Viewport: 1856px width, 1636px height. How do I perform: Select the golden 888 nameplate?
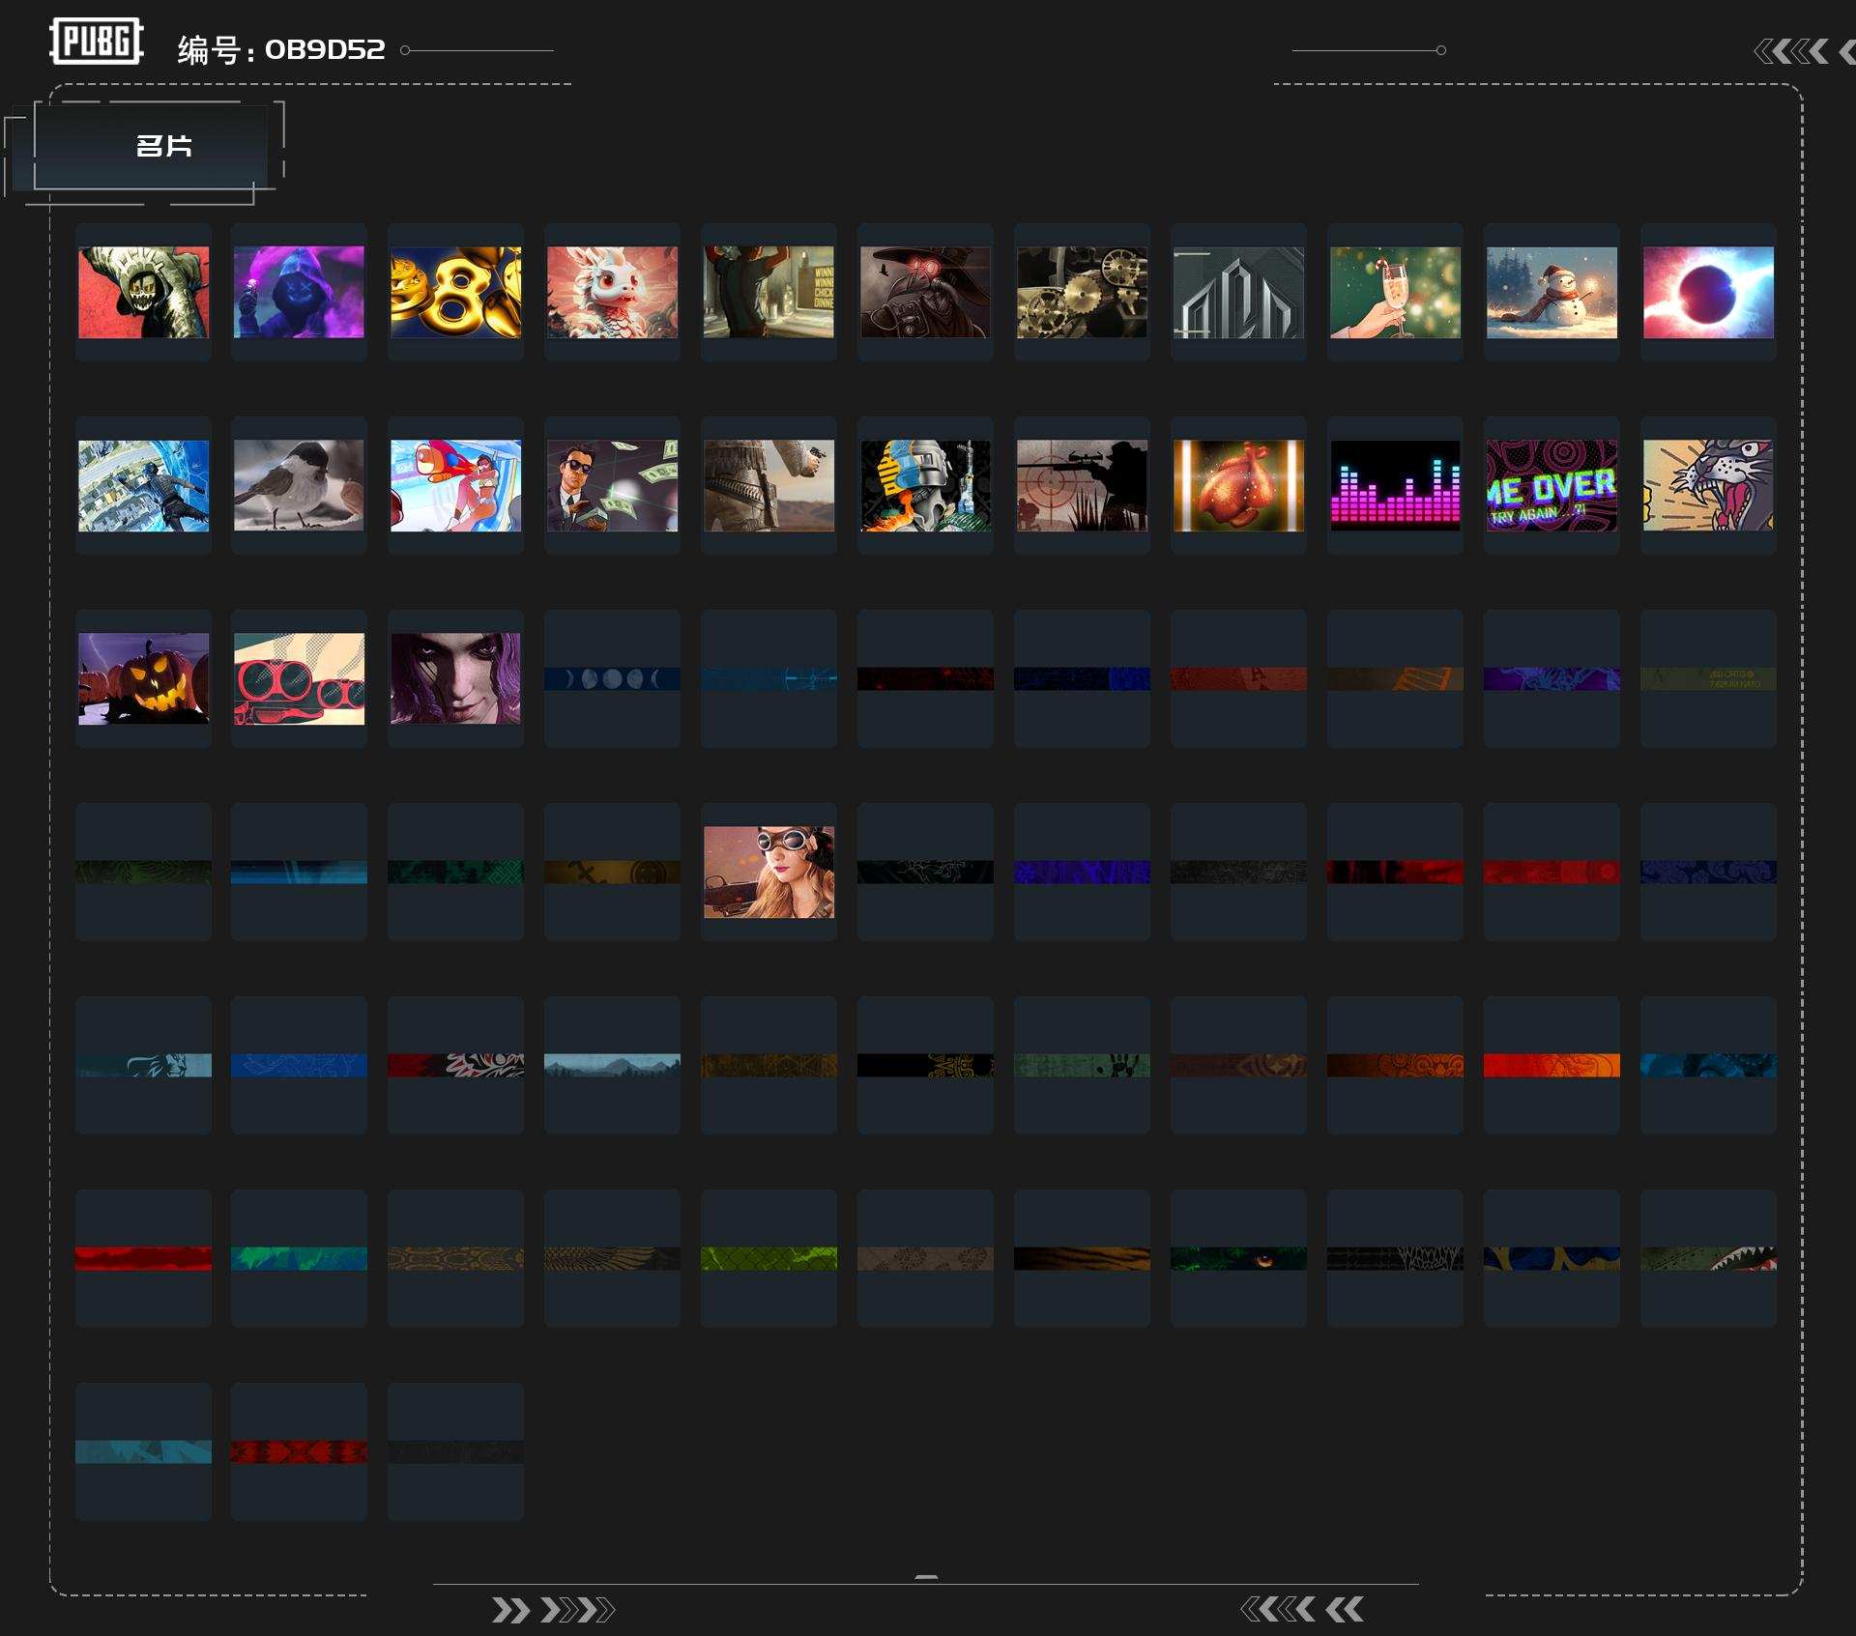[x=455, y=292]
